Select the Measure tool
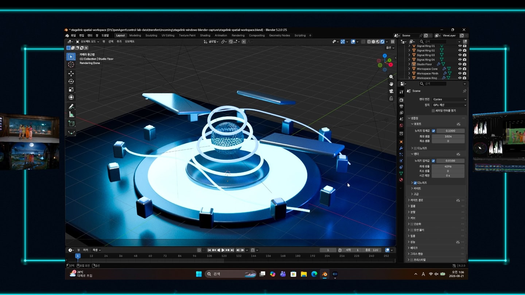Screen dimensions: 525x295 71,115
